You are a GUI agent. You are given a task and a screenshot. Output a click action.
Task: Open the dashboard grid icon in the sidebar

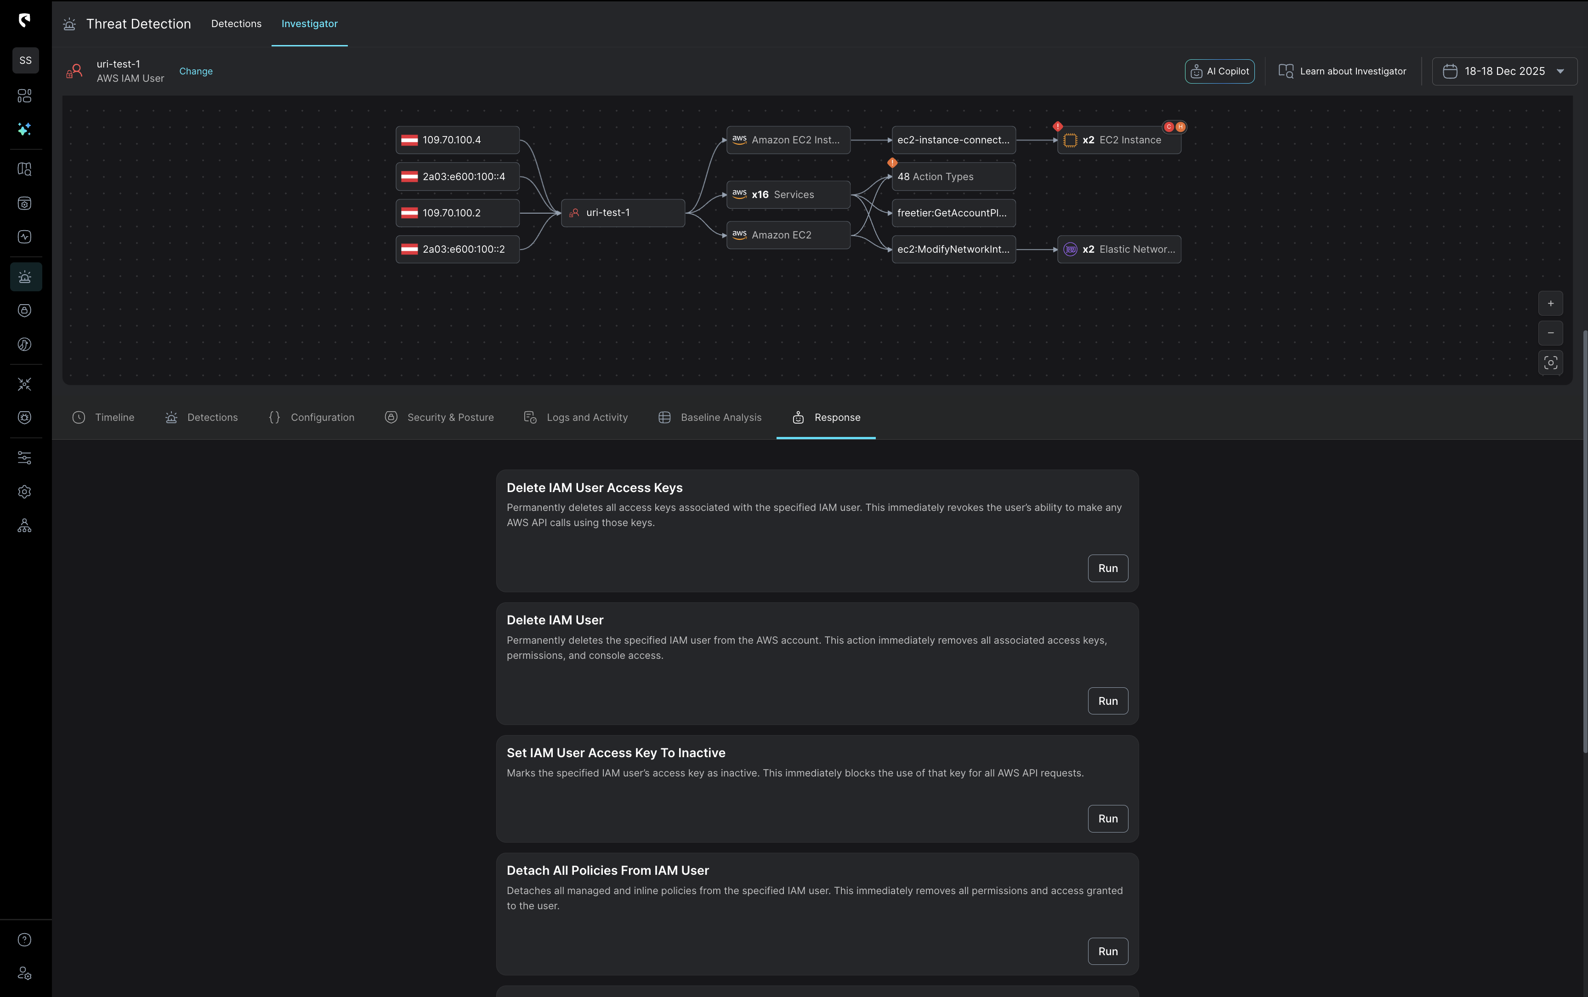point(25,96)
